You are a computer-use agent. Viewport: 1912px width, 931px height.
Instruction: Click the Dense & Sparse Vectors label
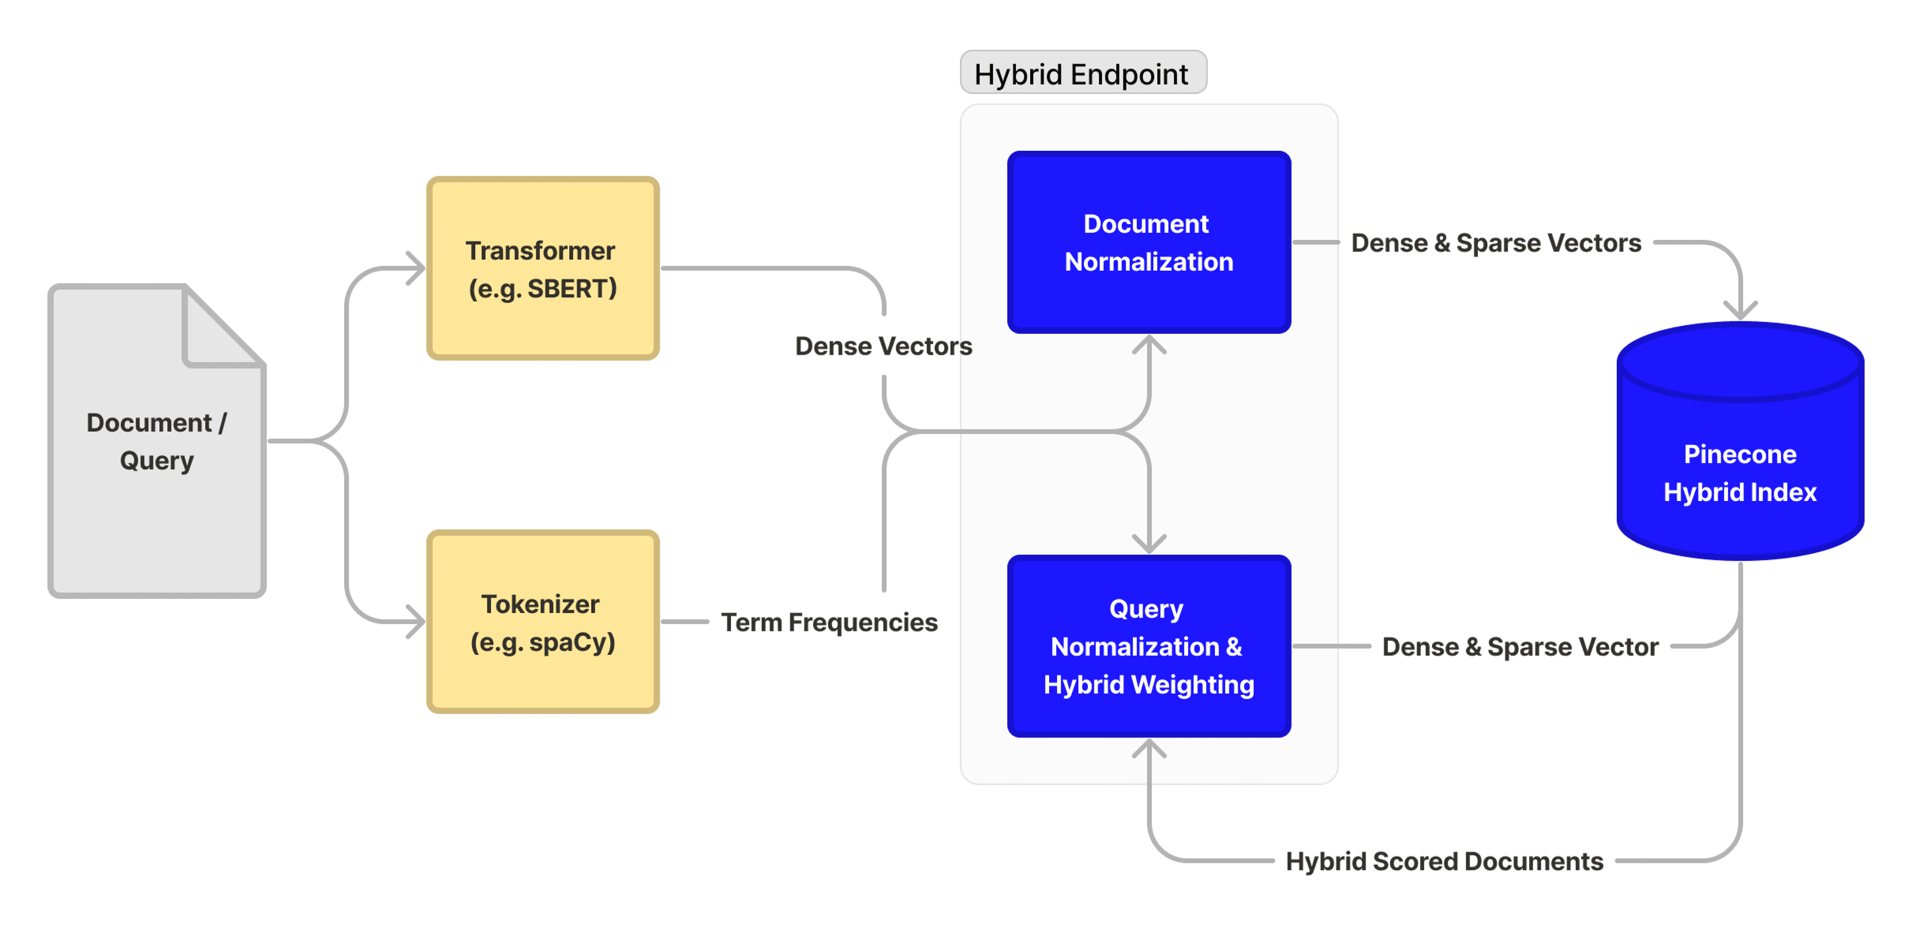coord(1496,243)
